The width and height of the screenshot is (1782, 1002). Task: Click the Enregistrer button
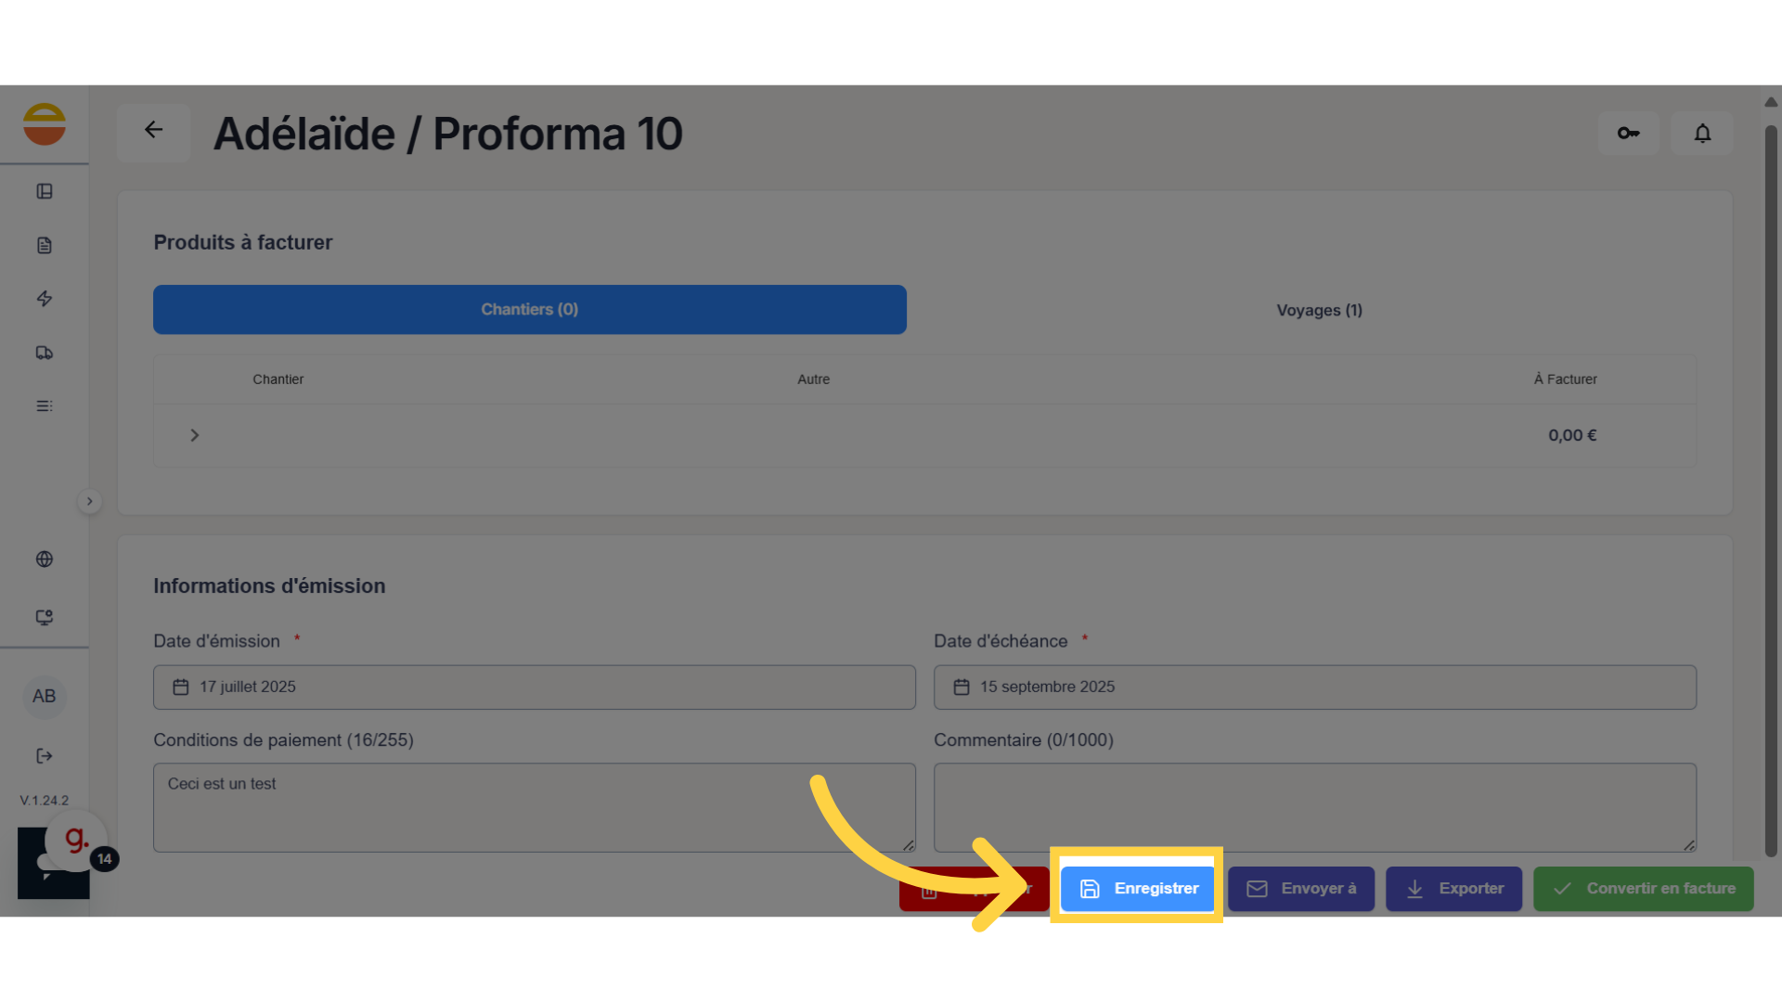1137,889
